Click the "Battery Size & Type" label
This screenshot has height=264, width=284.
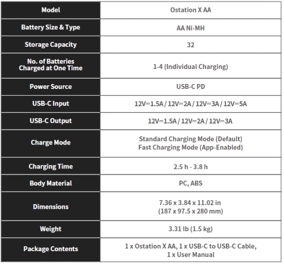50,27
